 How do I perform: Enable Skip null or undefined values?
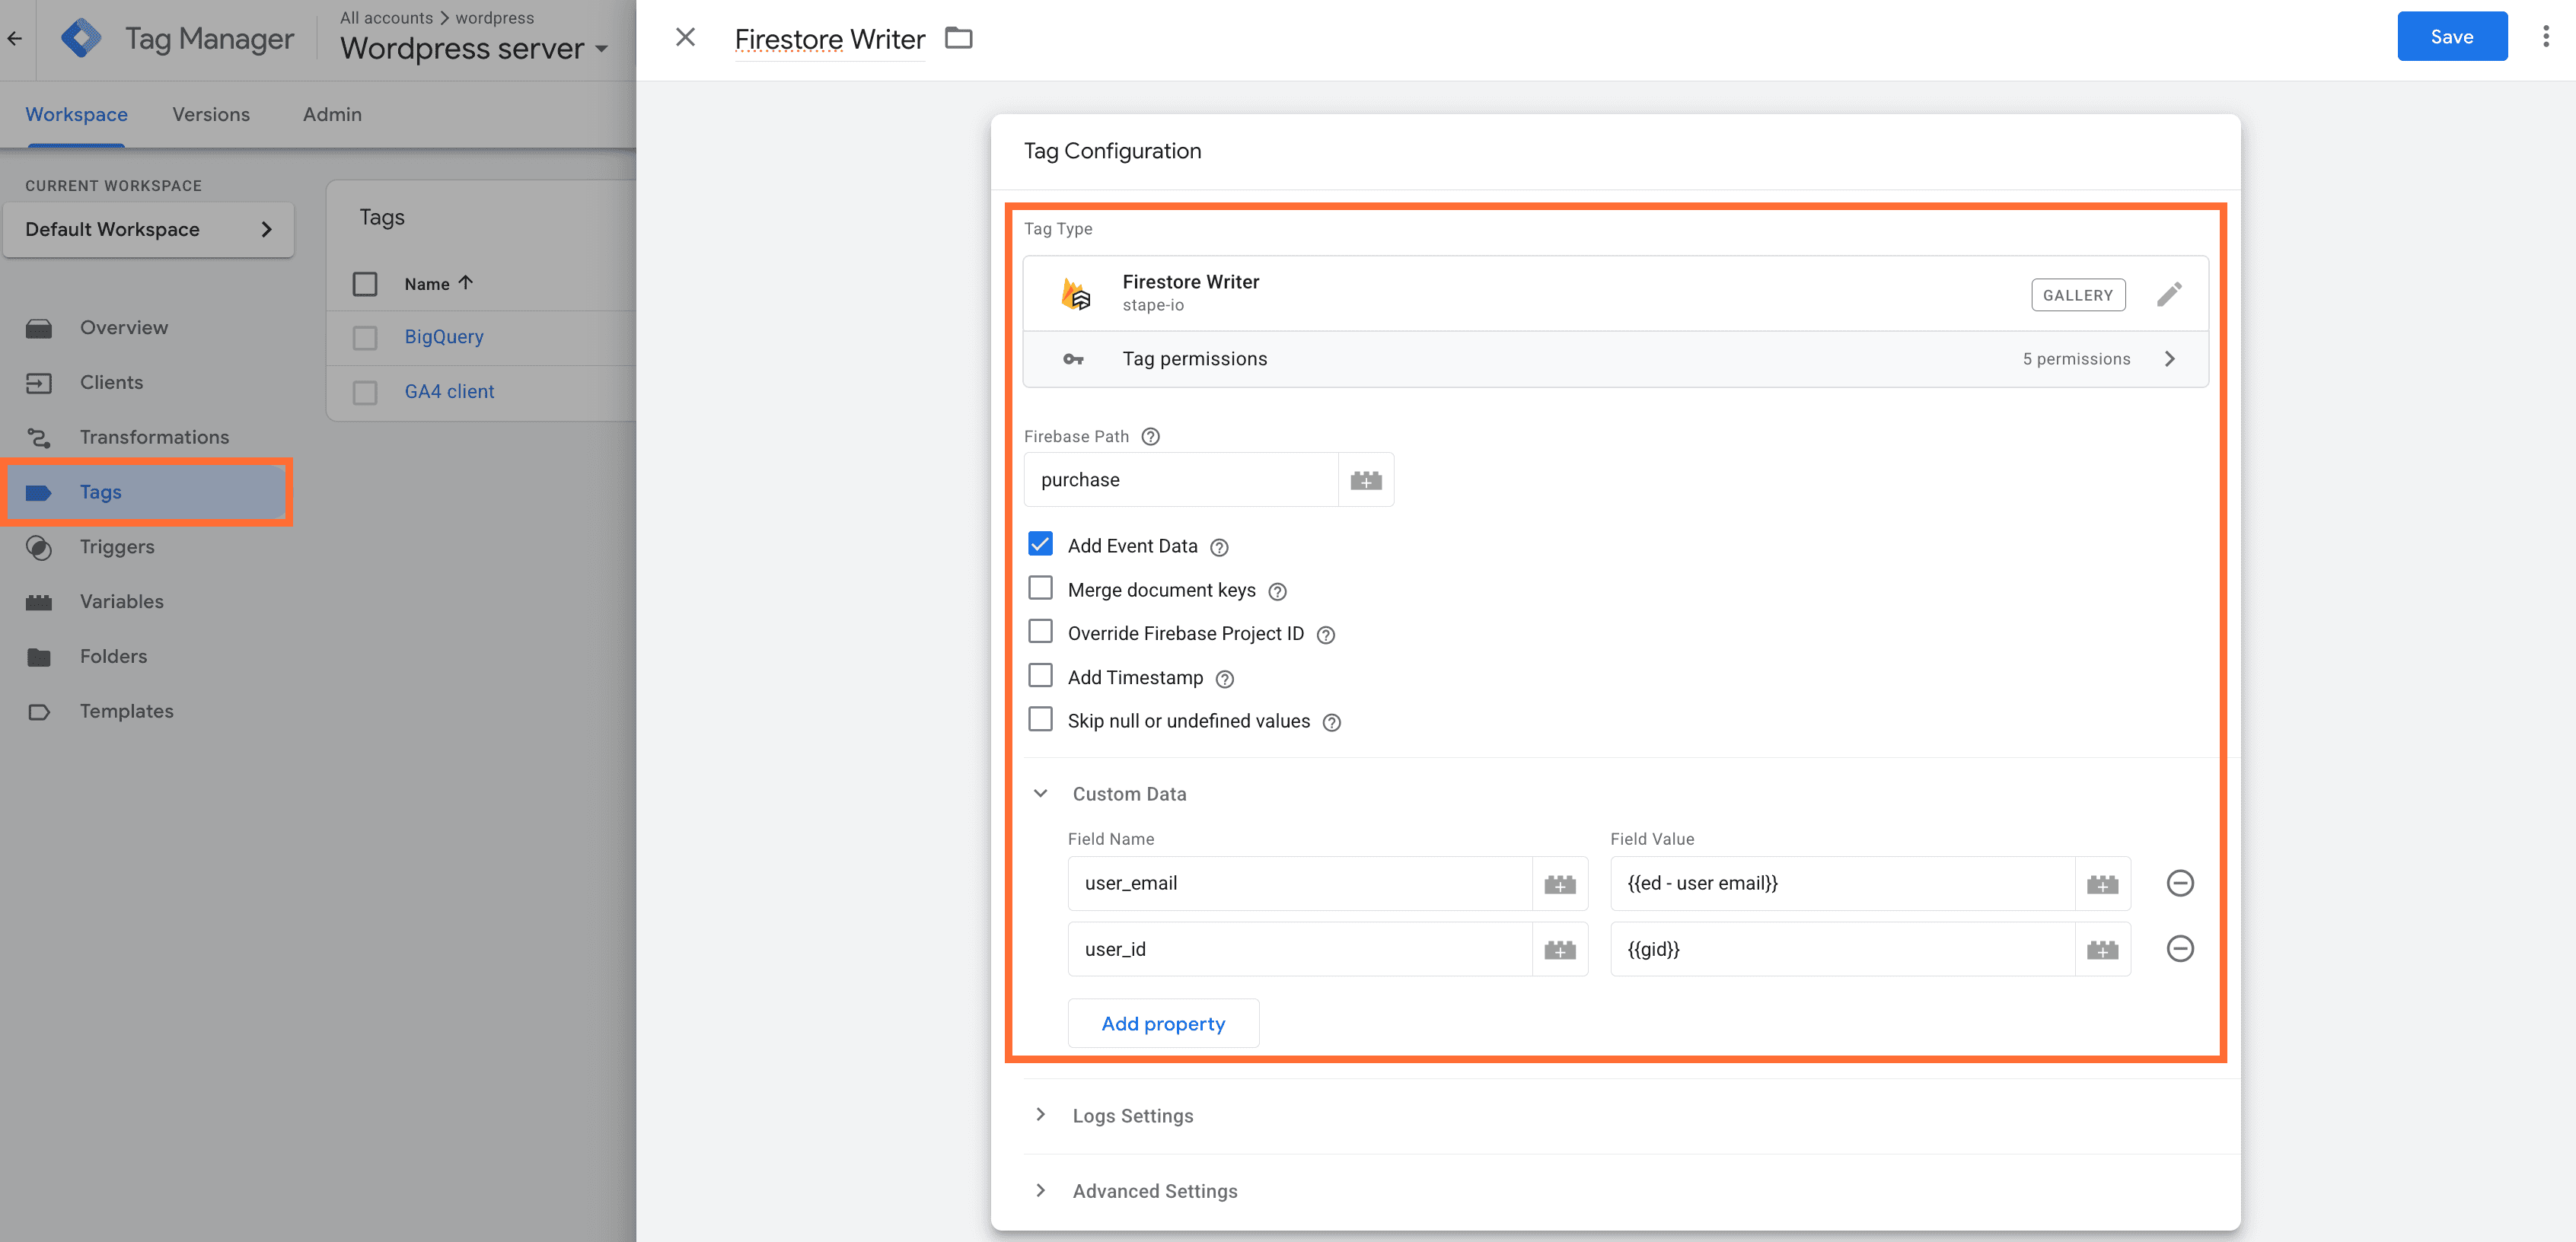[1040, 719]
